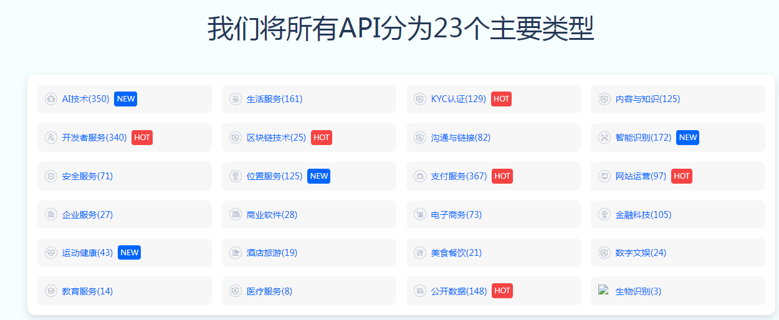Image resolution: width=779 pixels, height=320 pixels.
Task: View the 美食餐饮(21) category
Action: (x=457, y=253)
